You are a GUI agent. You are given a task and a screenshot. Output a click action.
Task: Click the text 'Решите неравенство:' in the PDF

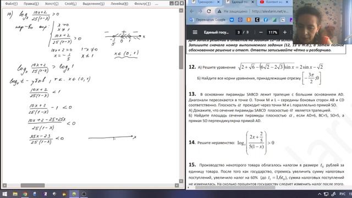tap(216, 143)
